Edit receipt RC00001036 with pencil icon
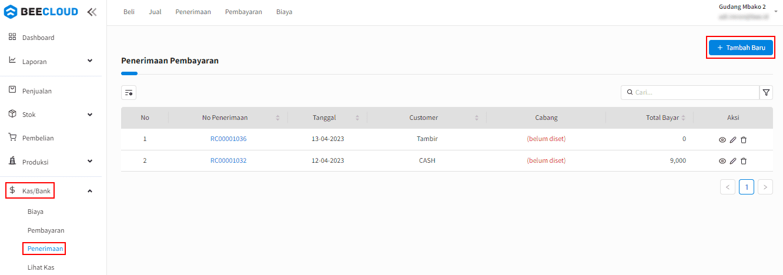This screenshot has width=783, height=275. (x=733, y=140)
